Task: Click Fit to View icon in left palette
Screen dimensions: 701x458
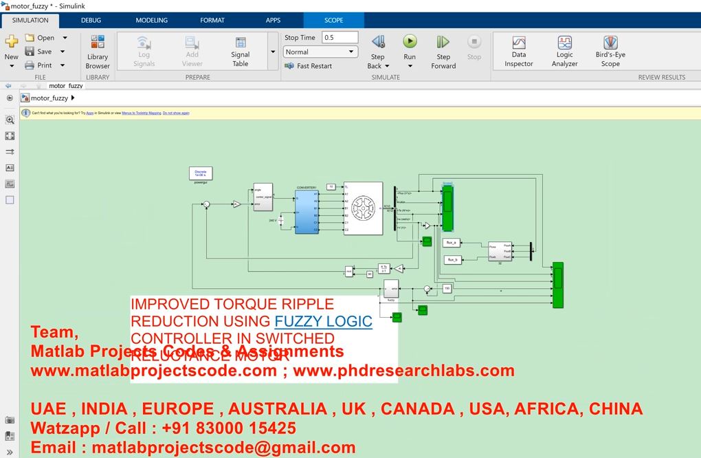Action: (10, 136)
